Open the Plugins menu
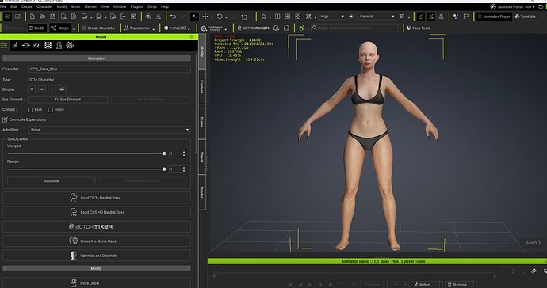Image resolution: width=547 pixels, height=288 pixels. (x=136, y=6)
